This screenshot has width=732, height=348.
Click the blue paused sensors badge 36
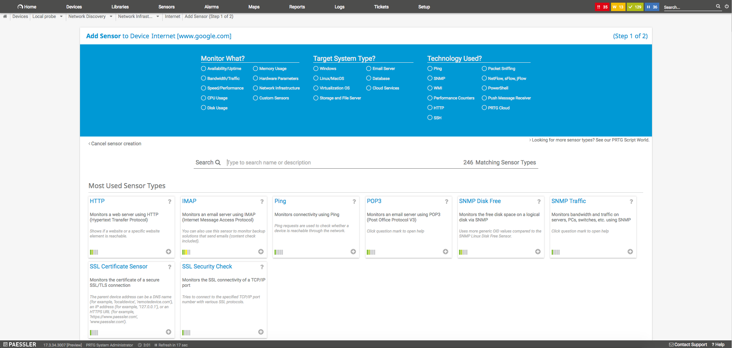click(652, 7)
